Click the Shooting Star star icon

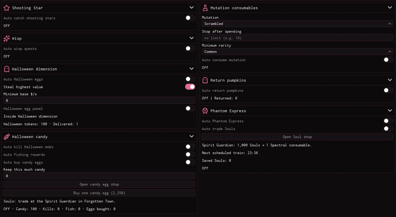(7, 8)
